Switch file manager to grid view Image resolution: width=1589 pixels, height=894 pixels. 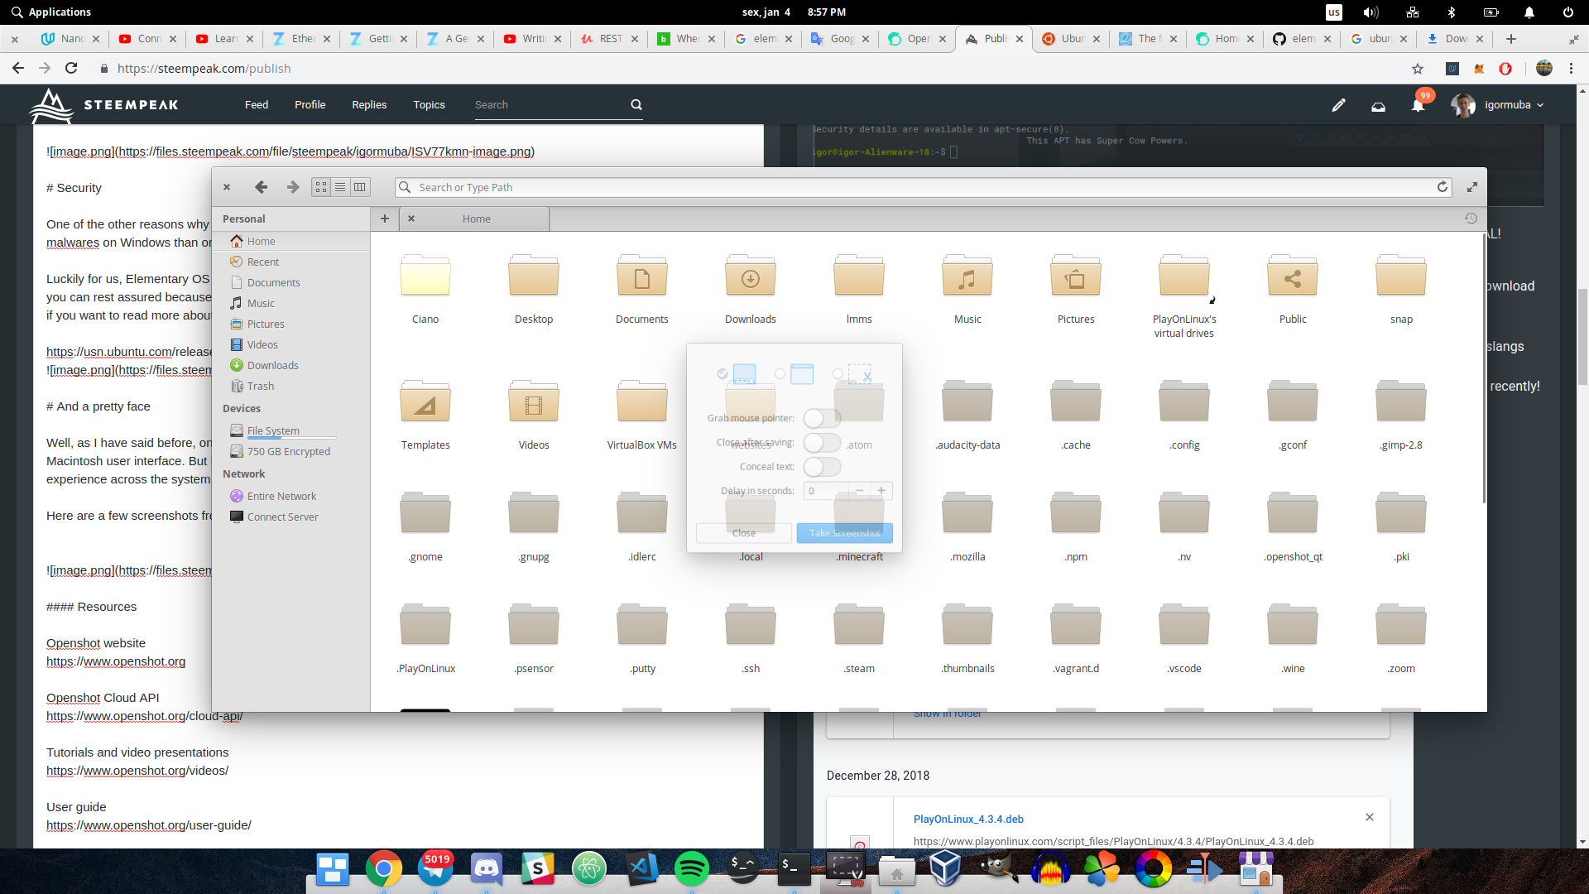coord(321,187)
